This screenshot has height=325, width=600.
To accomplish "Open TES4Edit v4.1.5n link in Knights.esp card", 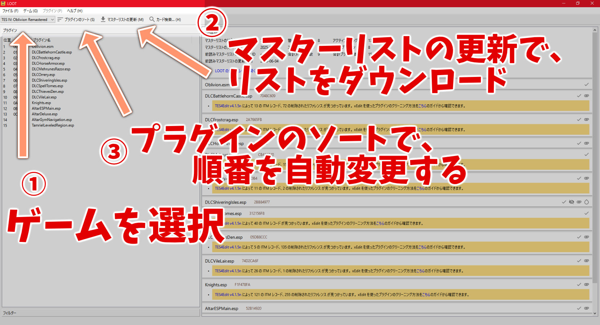I will (228, 295).
